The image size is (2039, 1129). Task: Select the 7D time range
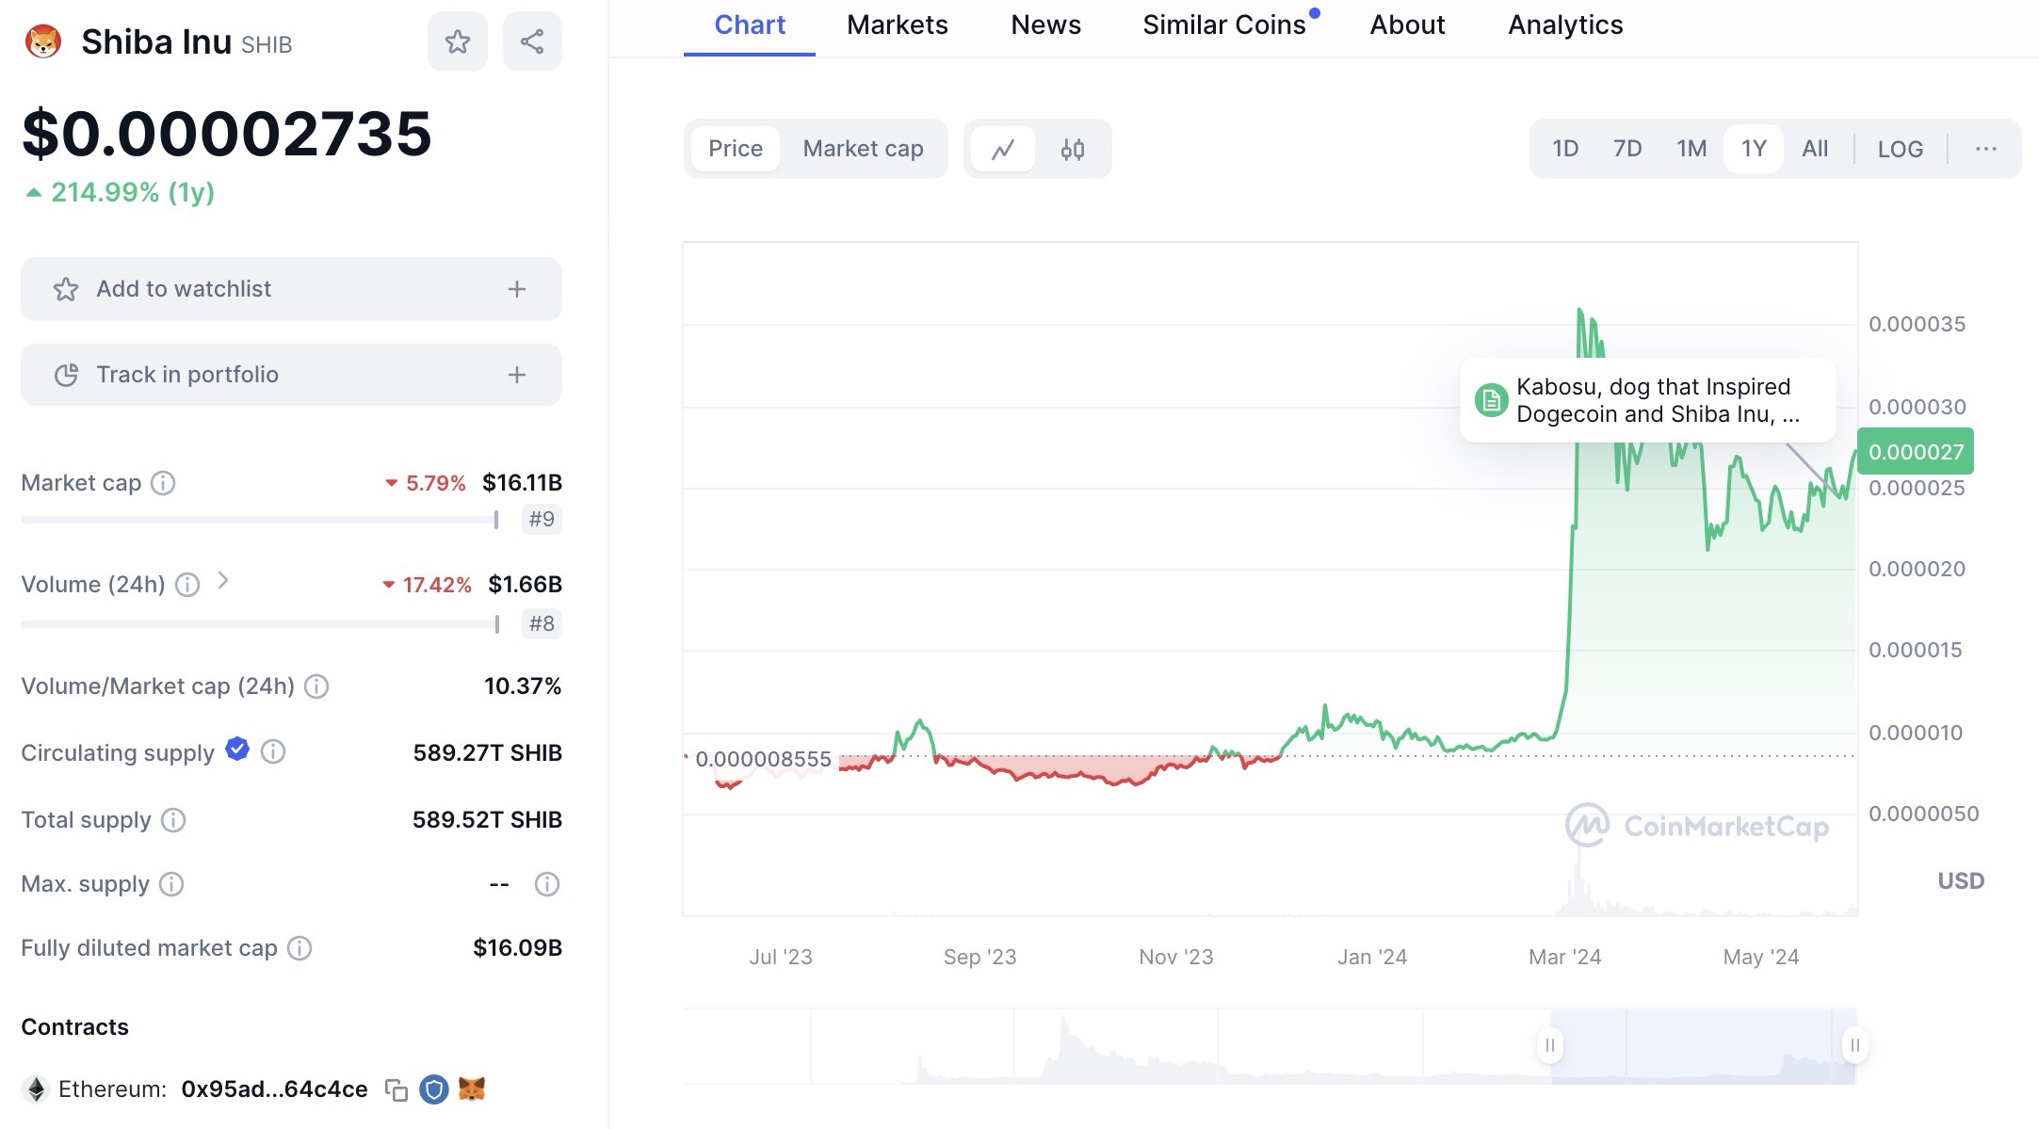click(1627, 149)
